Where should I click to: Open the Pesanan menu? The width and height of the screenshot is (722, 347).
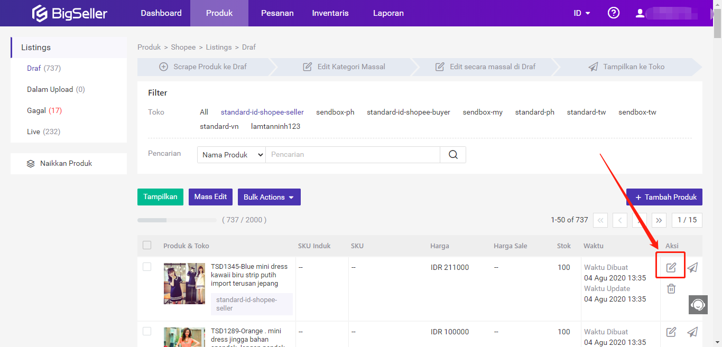click(x=277, y=13)
